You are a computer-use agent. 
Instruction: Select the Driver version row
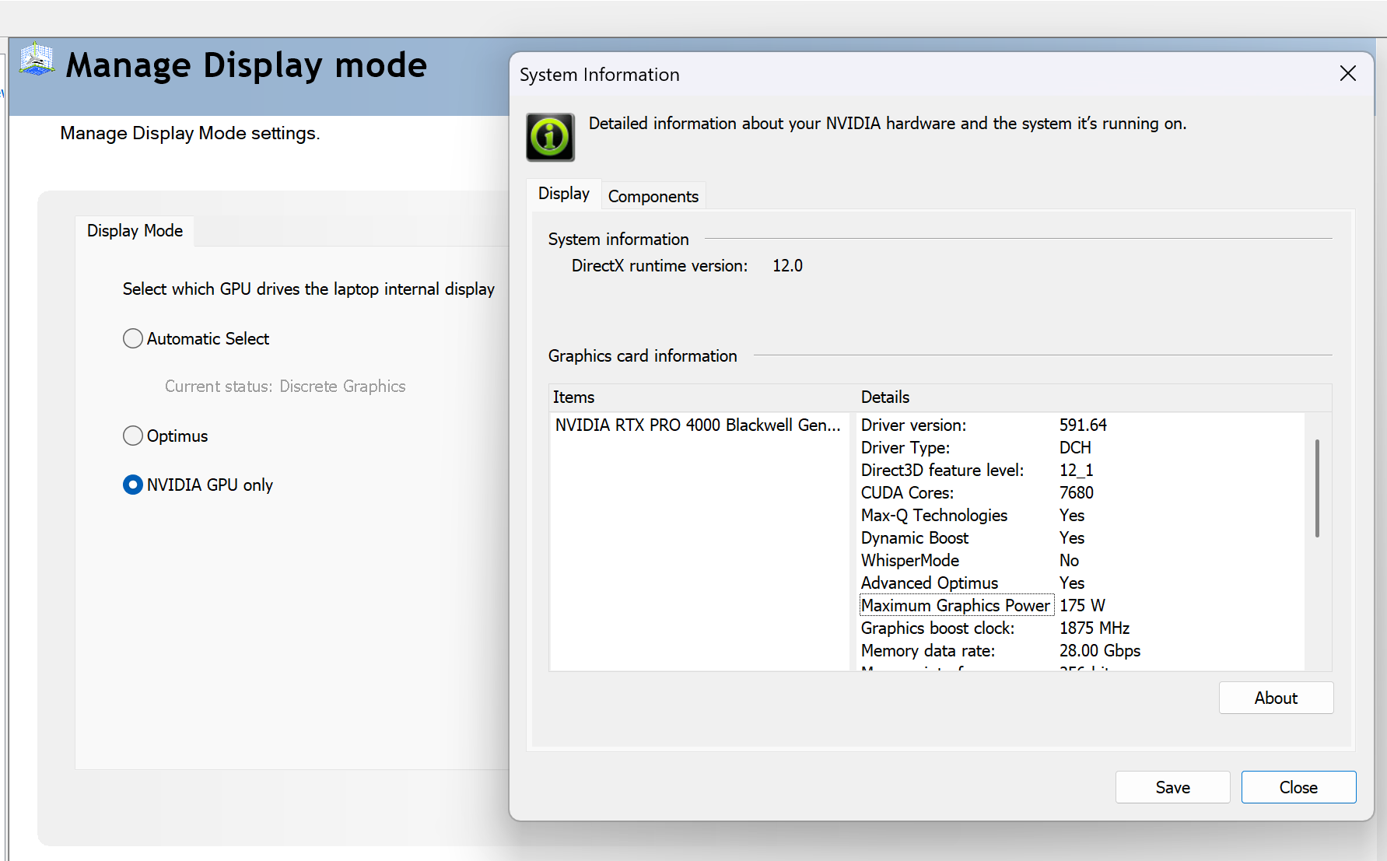click(x=913, y=425)
